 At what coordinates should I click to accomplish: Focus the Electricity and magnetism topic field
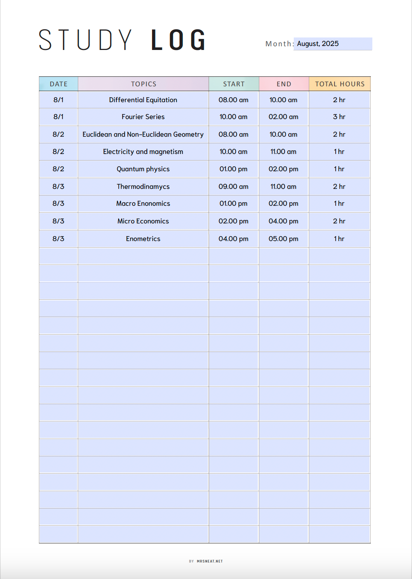coord(143,152)
